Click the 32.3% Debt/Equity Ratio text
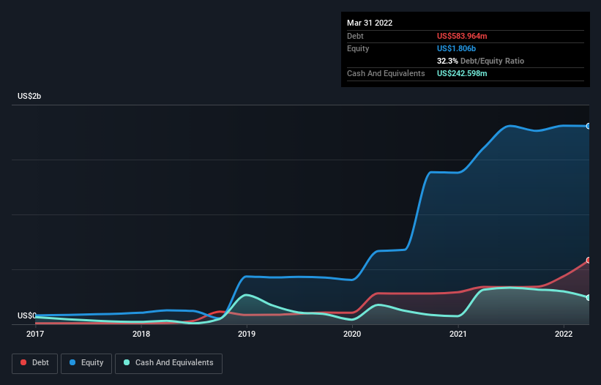This screenshot has width=601, height=385. pyautogui.click(x=480, y=61)
